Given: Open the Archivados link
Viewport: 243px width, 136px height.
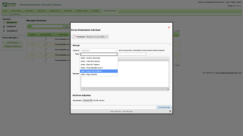Looking at the screenshot, I should click(x=12, y=31).
